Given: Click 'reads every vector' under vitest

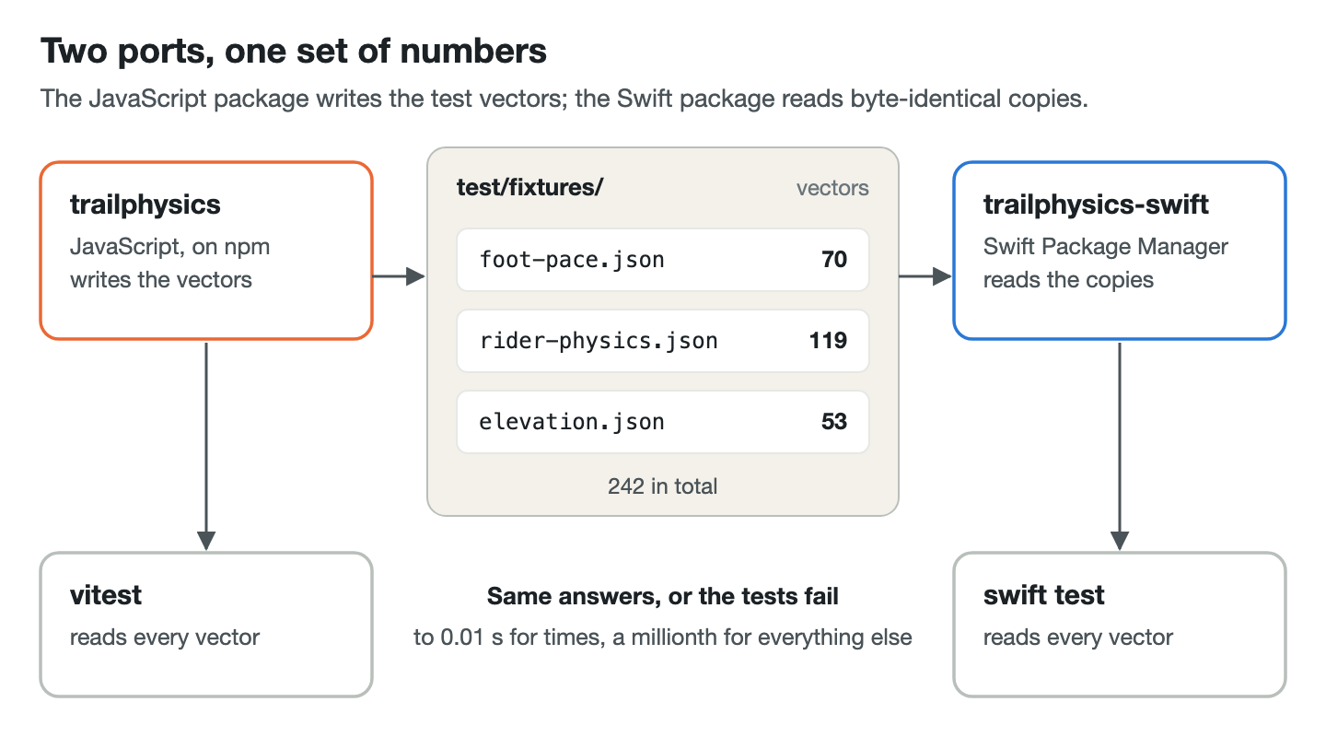Looking at the screenshot, I should pos(165,638).
